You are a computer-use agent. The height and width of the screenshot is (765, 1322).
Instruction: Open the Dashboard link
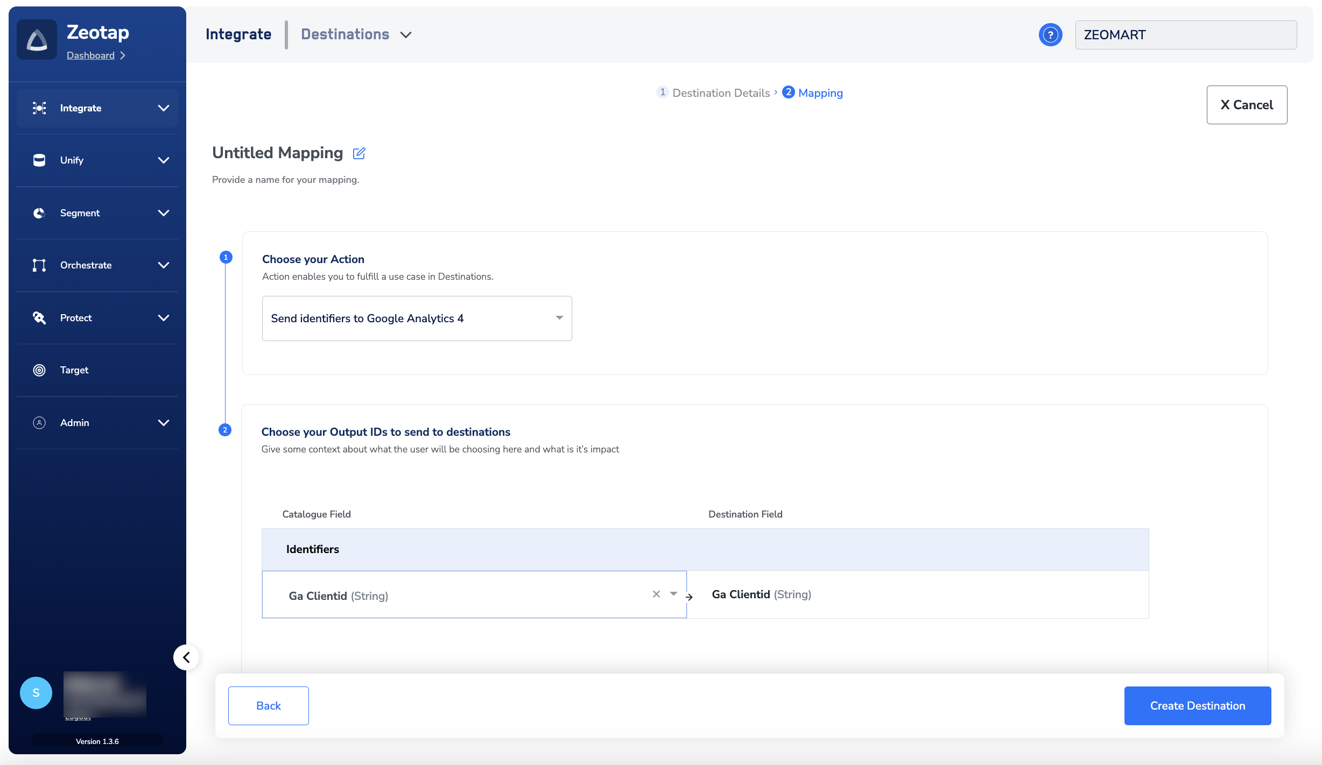pos(90,55)
